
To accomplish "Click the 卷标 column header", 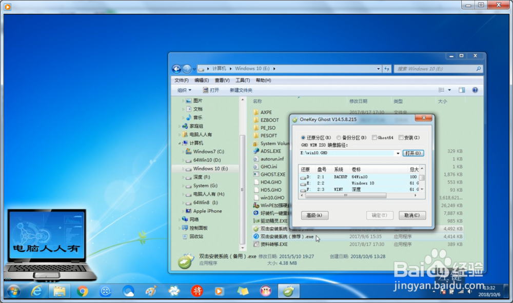I will coord(356,169).
